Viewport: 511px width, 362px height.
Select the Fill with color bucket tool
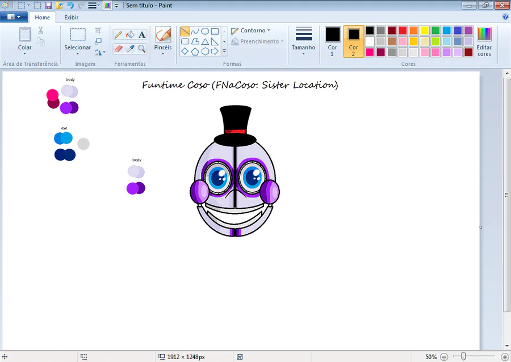point(131,35)
